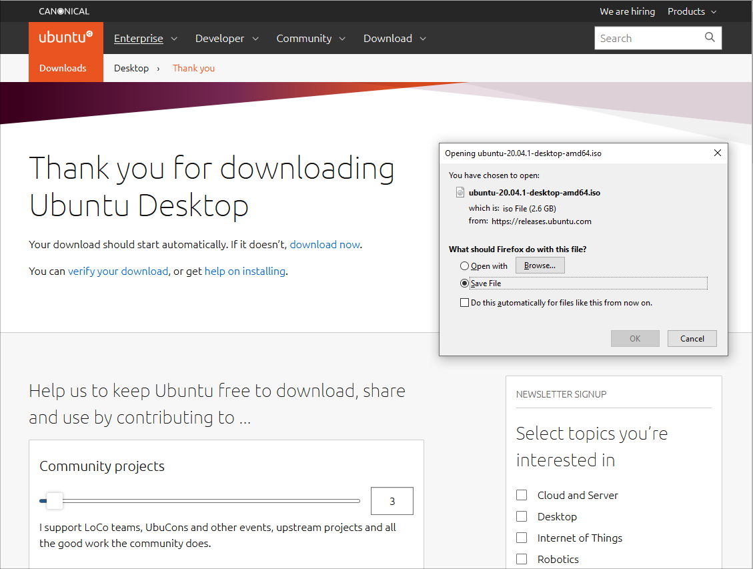This screenshot has width=753, height=569.
Task: Tick the Desktop newsletter checkbox
Action: tap(522, 516)
